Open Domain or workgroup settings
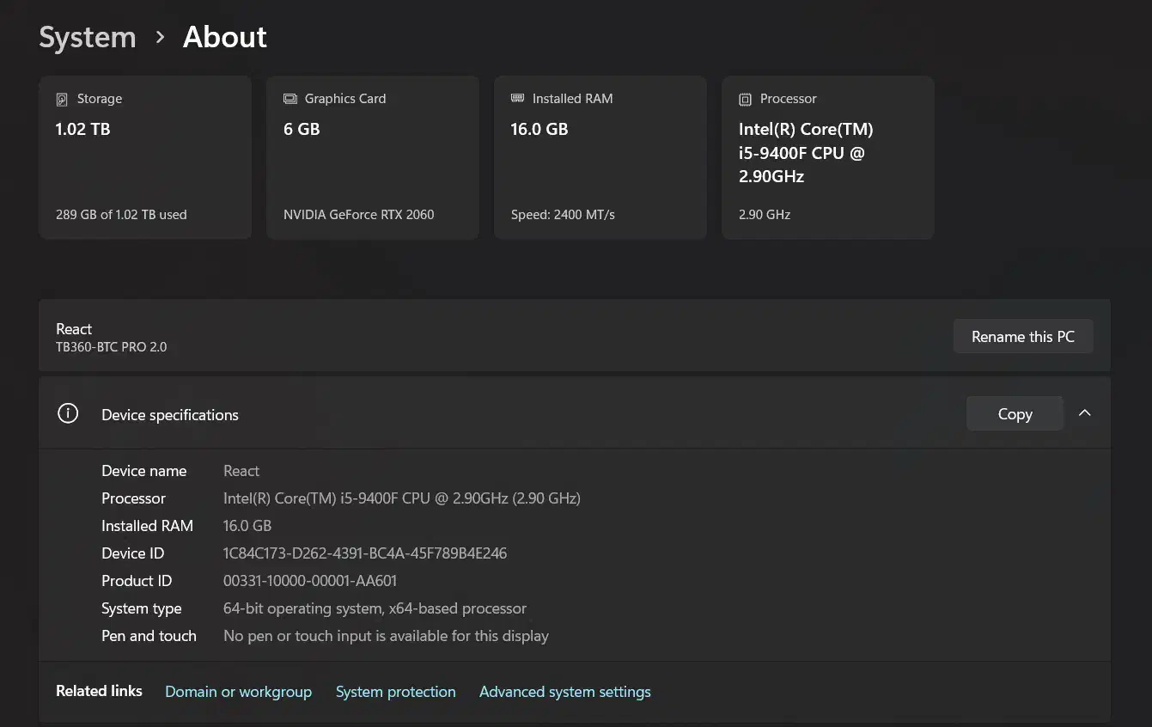1152x727 pixels. coord(238,691)
